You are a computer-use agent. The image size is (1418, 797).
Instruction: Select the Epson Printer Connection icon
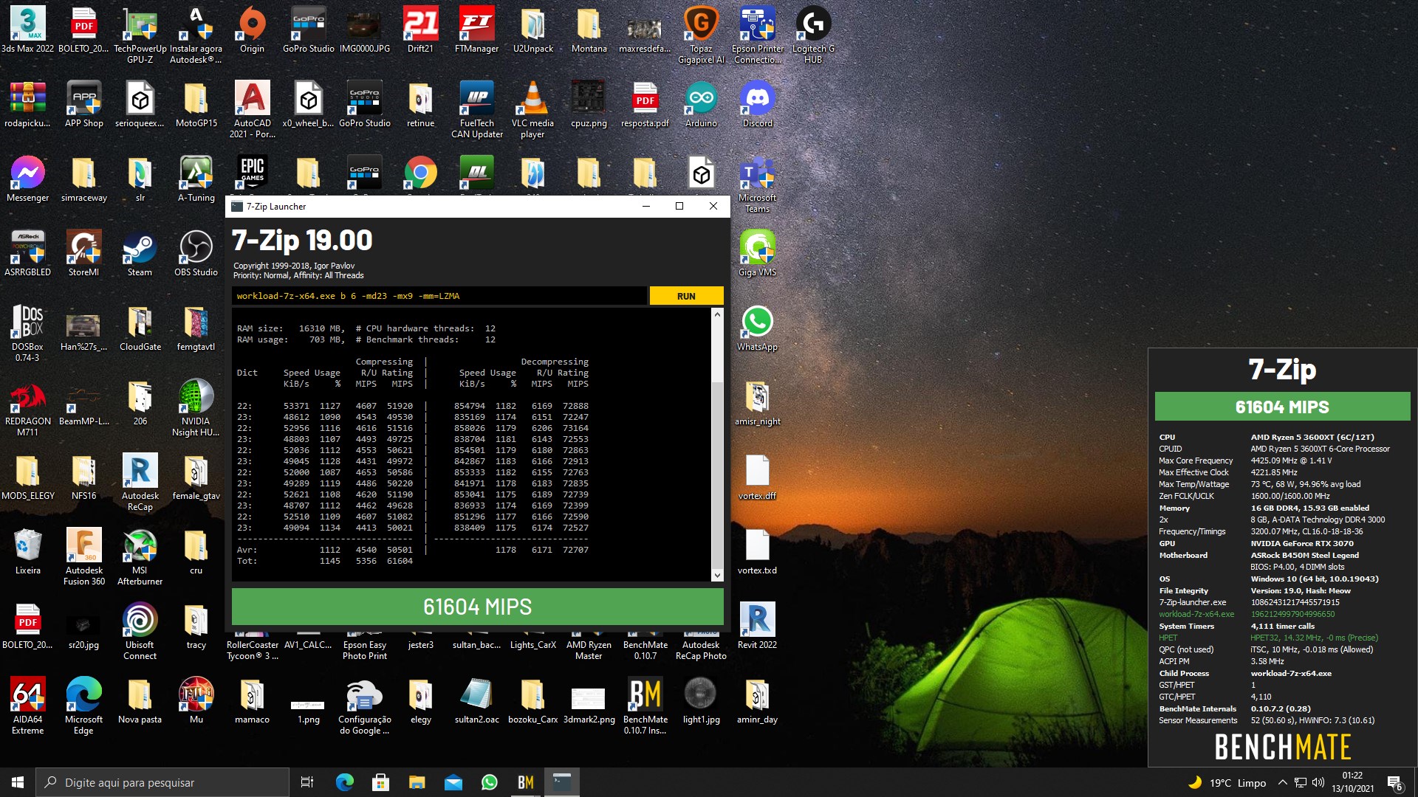coord(757,35)
